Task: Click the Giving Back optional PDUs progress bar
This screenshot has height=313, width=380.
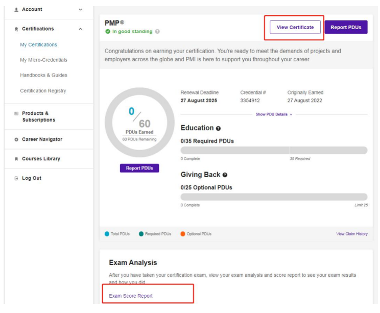Action: point(274,197)
